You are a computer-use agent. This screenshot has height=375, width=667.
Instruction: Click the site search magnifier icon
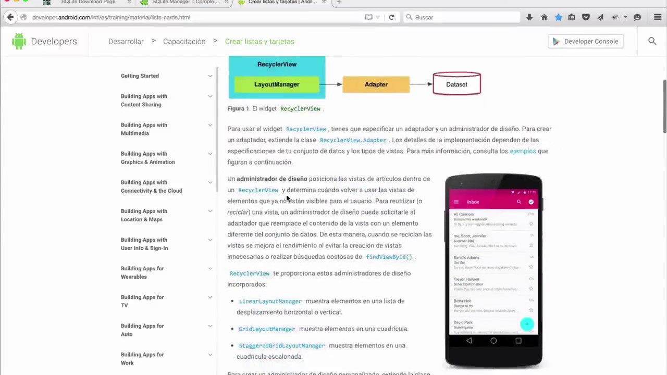tap(652, 41)
